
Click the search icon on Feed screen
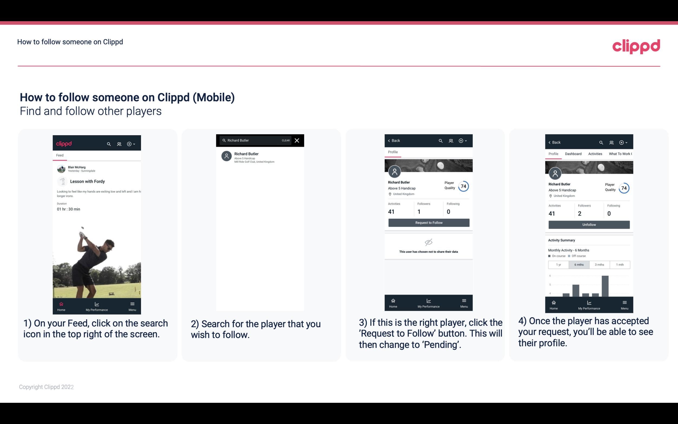coord(108,143)
